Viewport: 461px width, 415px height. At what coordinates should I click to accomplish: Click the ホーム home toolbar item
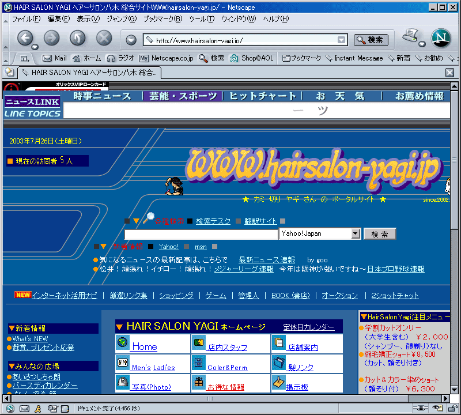[x=87, y=58]
